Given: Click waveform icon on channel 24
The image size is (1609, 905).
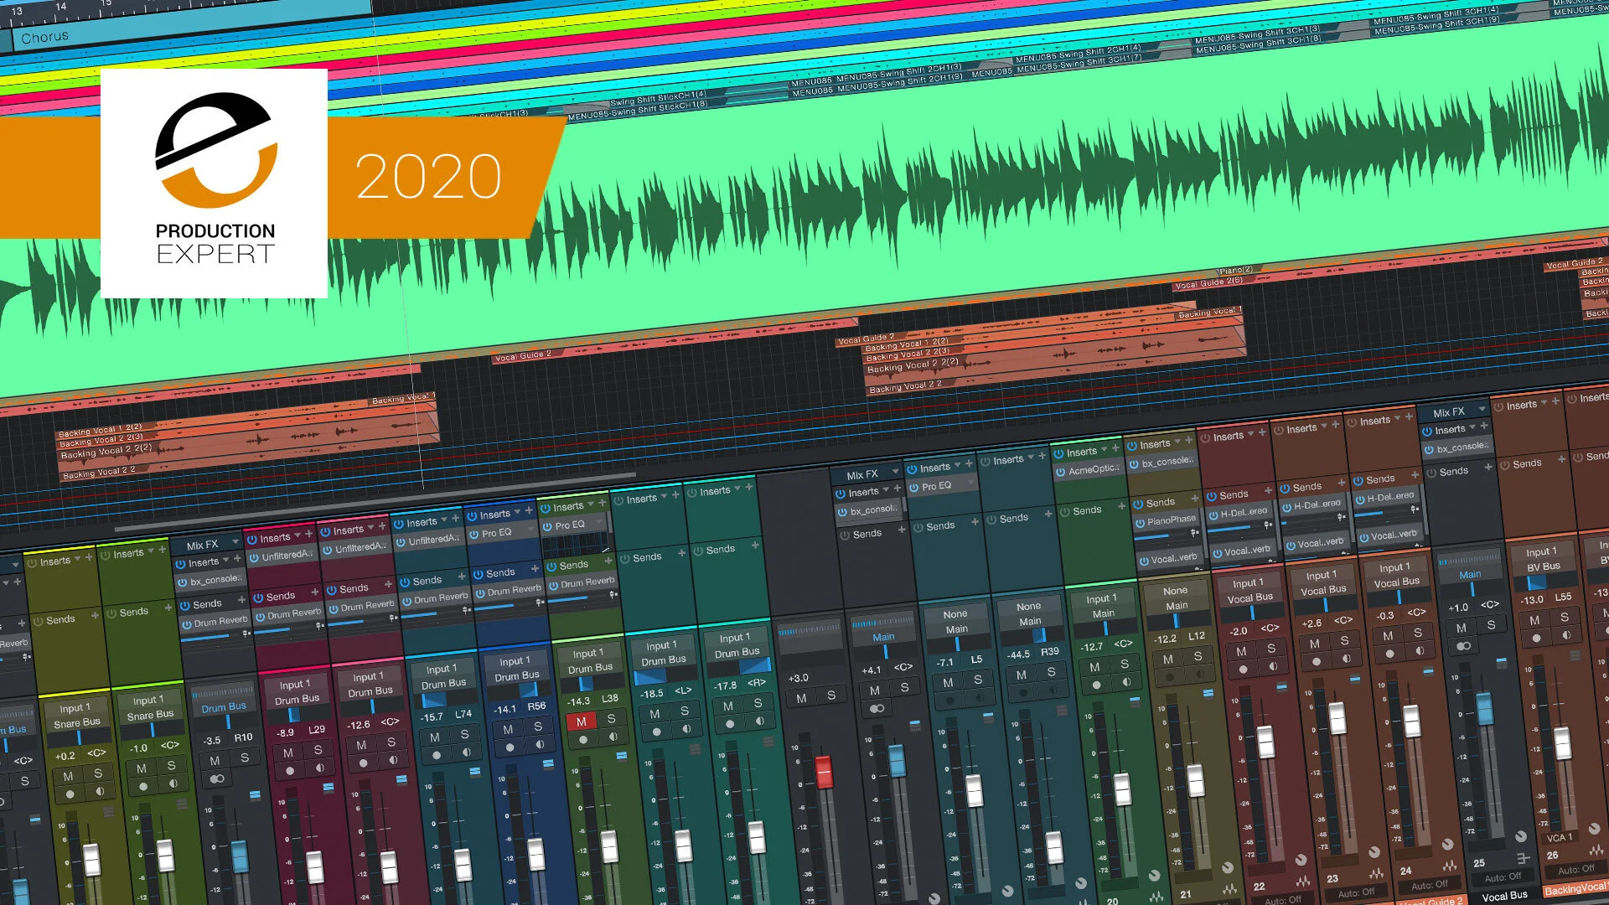Looking at the screenshot, I should 1449,866.
